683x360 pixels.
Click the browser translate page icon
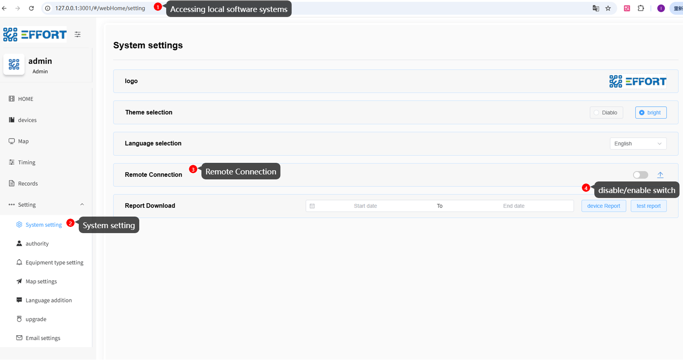596,8
